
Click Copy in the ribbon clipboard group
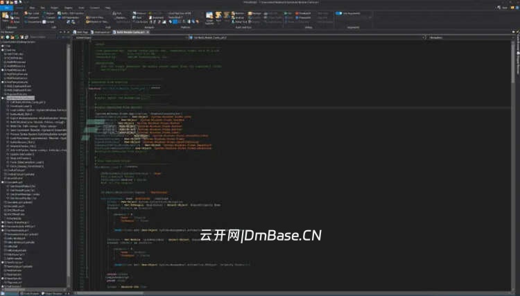[x=15, y=17]
